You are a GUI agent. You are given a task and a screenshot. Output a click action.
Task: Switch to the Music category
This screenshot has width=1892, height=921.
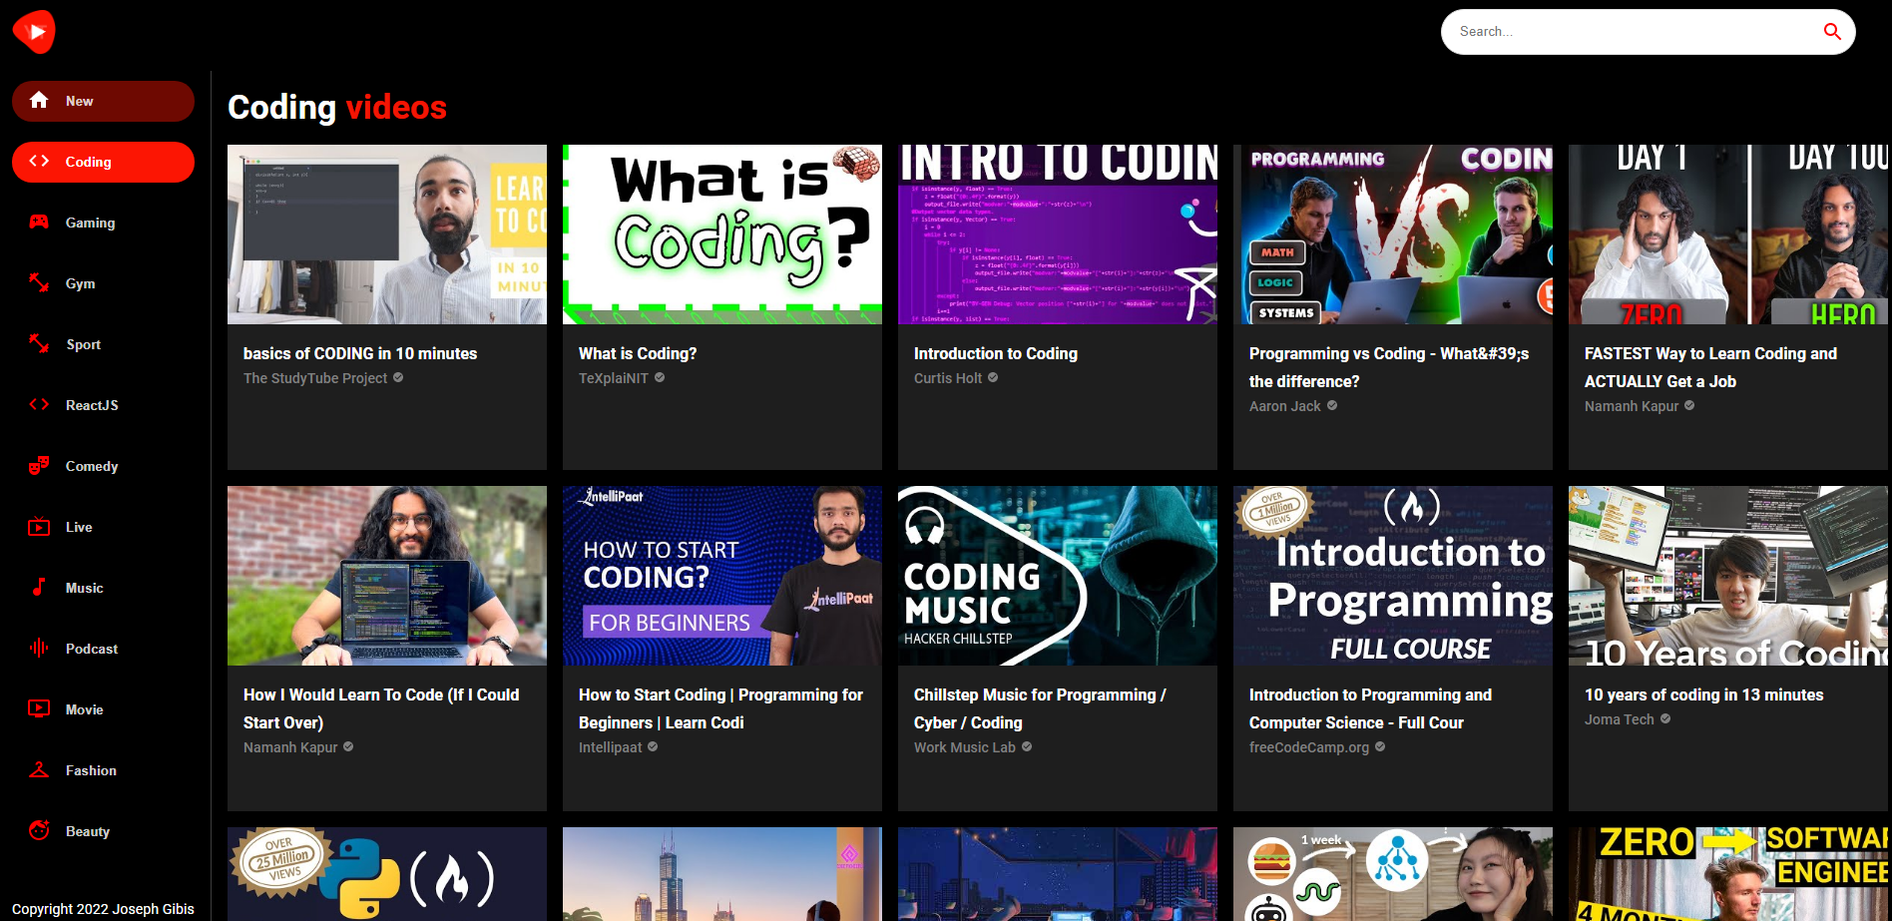click(103, 588)
